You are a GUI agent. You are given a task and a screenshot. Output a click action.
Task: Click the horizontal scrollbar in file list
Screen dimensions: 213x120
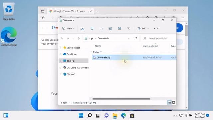(x=121, y=99)
